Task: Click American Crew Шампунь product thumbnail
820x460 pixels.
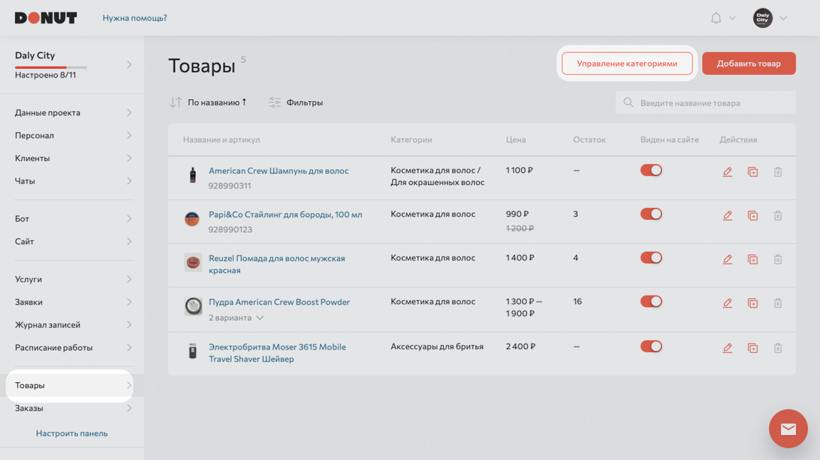Action: (x=193, y=175)
